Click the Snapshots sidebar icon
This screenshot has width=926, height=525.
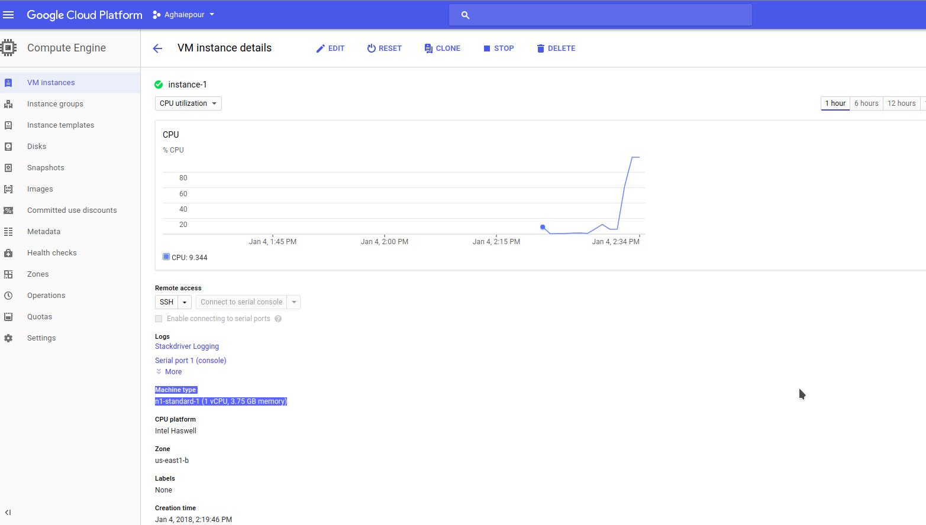point(8,168)
